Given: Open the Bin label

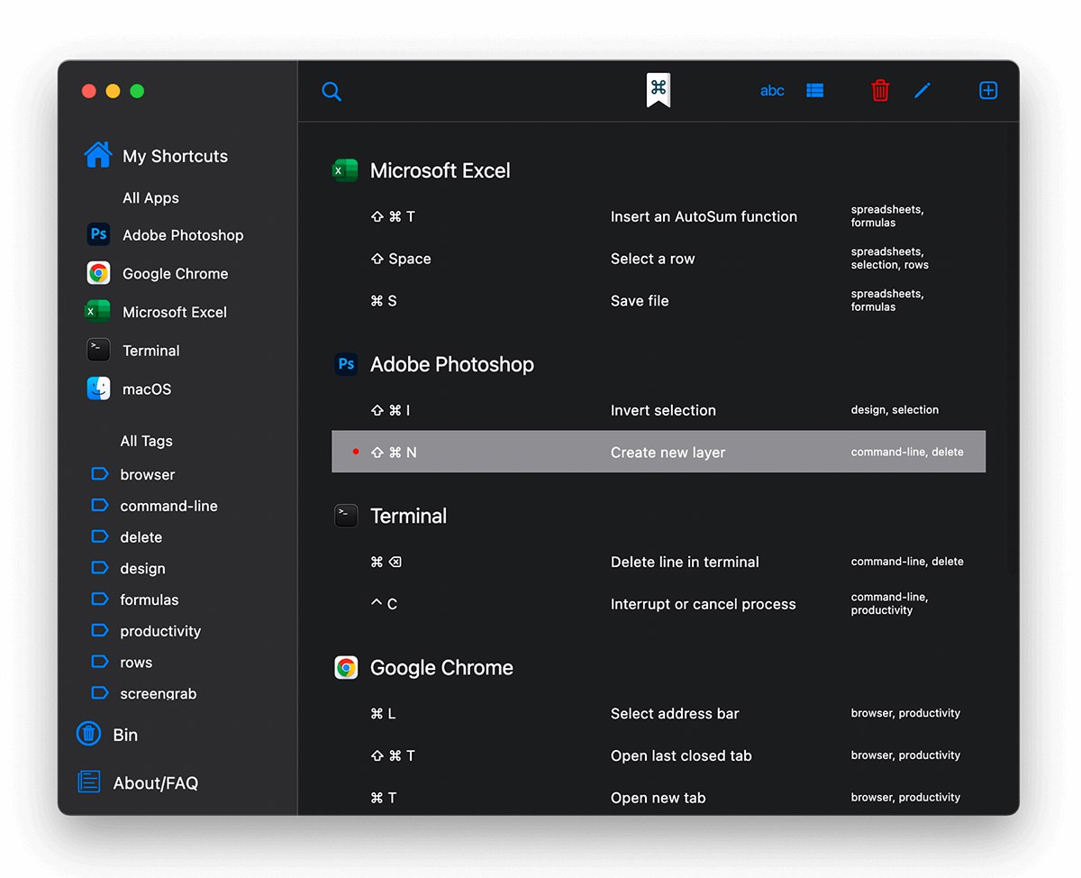Looking at the screenshot, I should (125, 735).
